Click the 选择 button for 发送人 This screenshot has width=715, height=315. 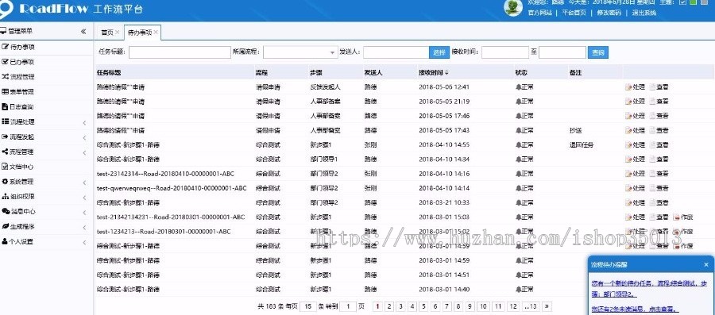(439, 52)
